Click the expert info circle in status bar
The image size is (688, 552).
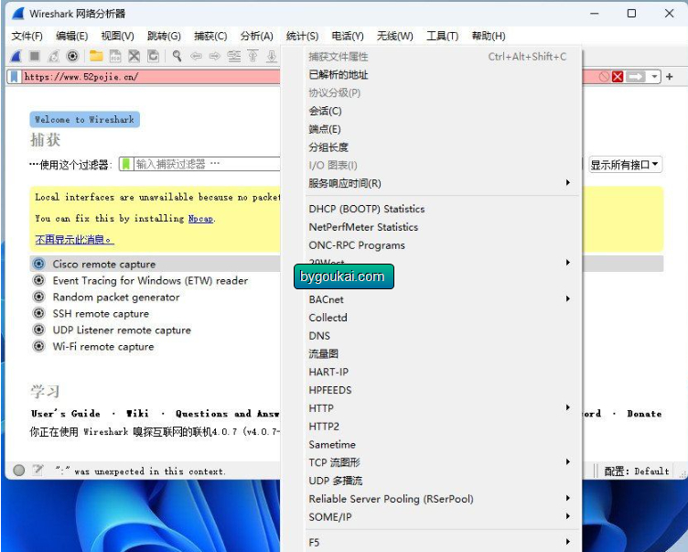[19, 471]
